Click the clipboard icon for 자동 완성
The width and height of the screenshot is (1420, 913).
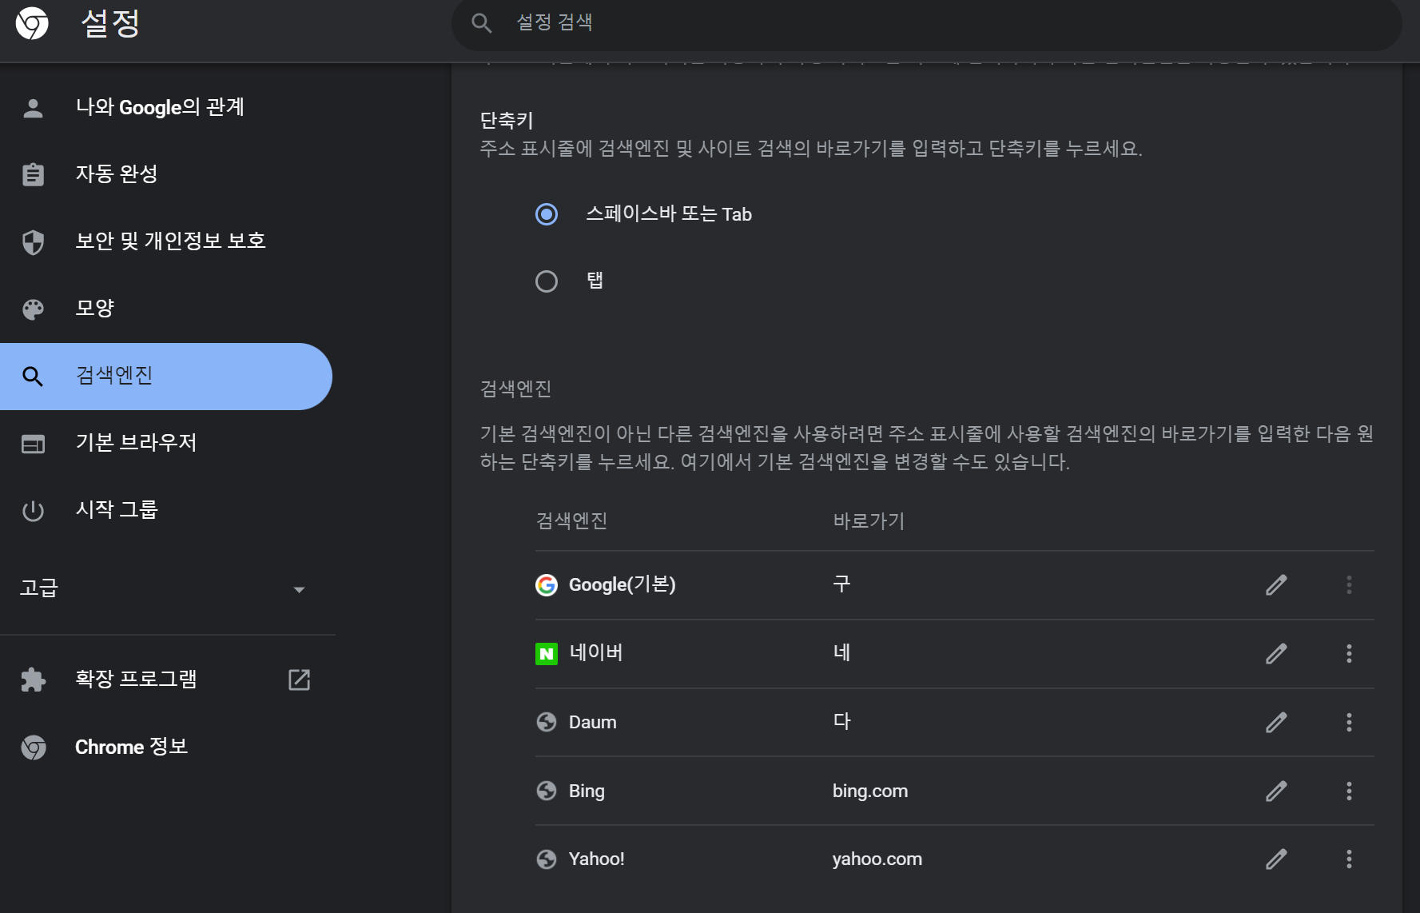[x=33, y=174]
